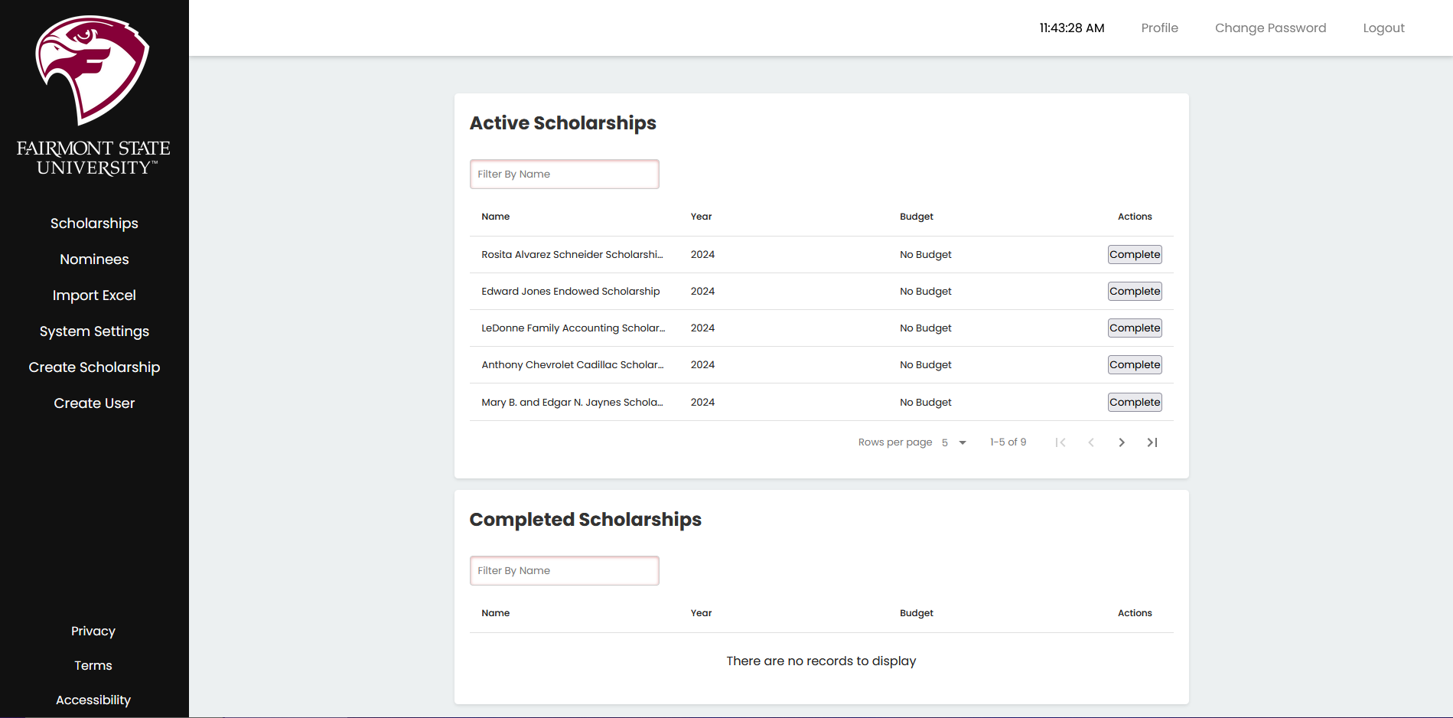Mark Edward Jones Endowed Scholarship complete
This screenshot has width=1453, height=718.
point(1134,292)
